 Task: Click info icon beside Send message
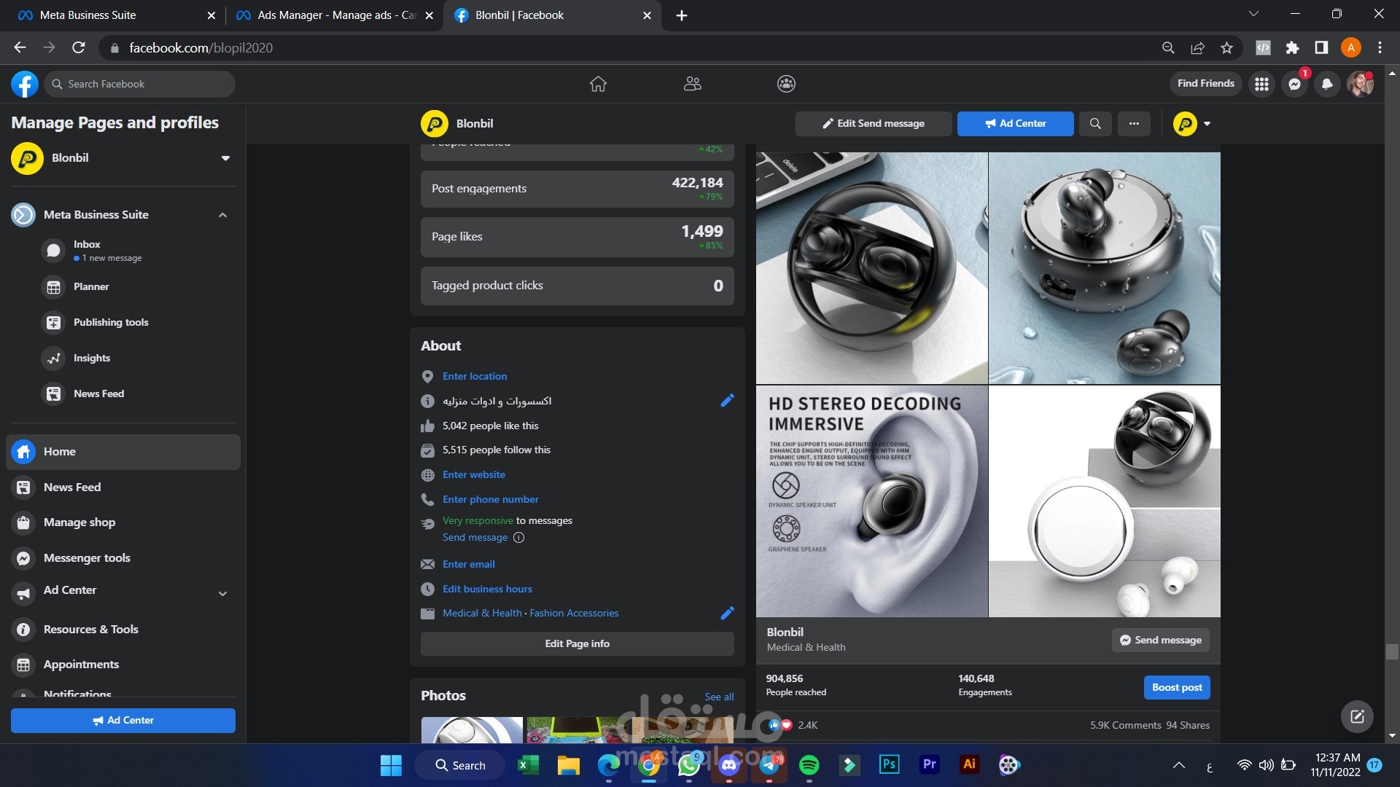[x=519, y=538]
